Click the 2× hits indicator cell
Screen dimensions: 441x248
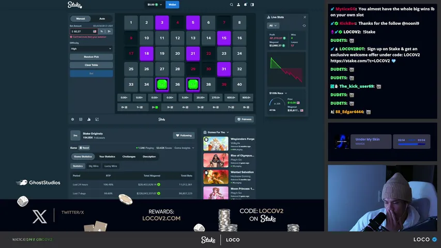tap(155, 107)
